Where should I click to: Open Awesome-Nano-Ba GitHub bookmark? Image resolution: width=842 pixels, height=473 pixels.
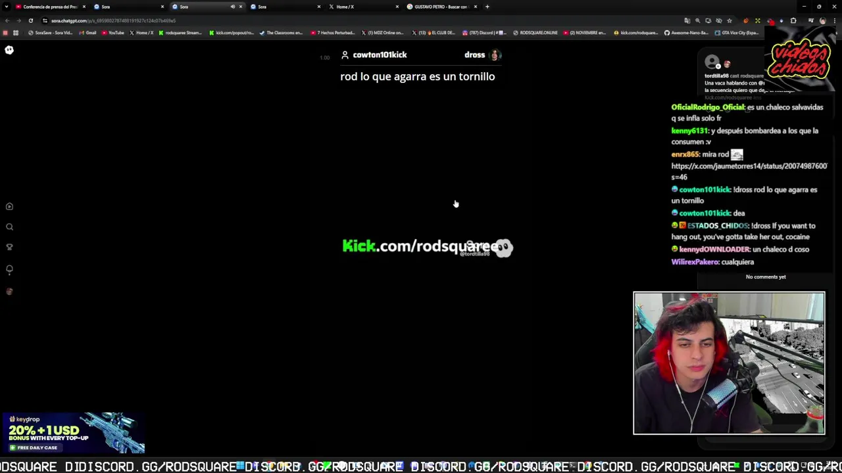coord(686,33)
